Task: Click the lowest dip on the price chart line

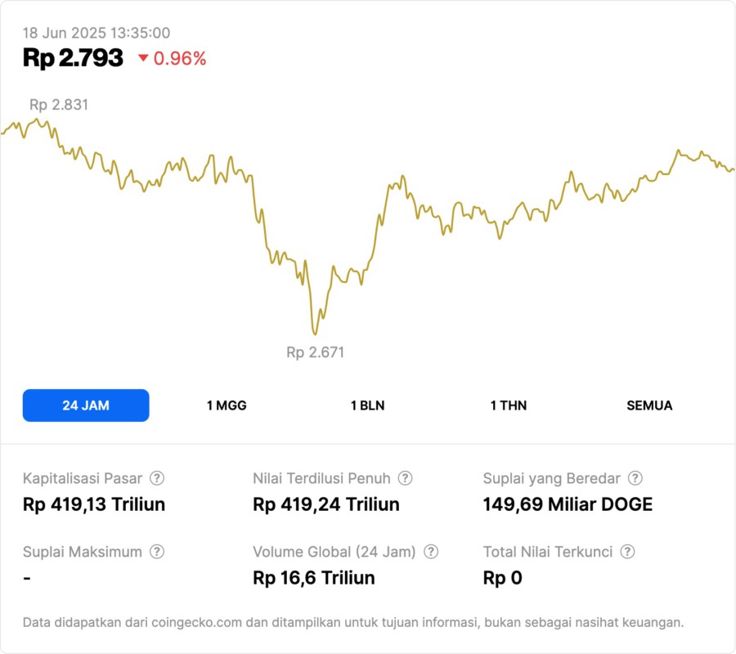Action: (314, 334)
